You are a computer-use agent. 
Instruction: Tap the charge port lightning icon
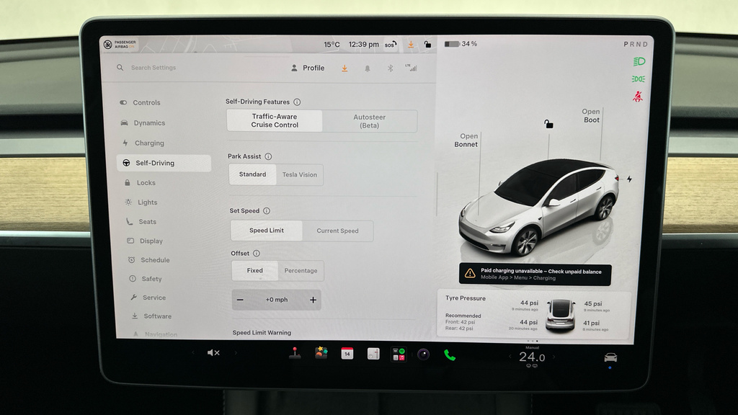pos(629,179)
